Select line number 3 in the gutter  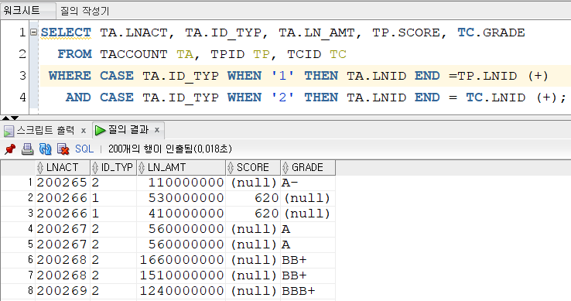point(22,75)
